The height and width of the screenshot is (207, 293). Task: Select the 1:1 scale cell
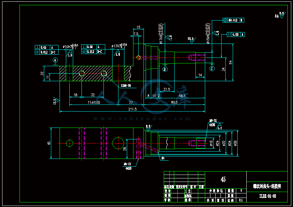pos(241,200)
